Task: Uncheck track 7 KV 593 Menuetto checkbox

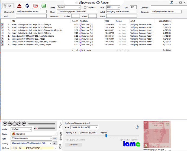Action: tap(2, 42)
